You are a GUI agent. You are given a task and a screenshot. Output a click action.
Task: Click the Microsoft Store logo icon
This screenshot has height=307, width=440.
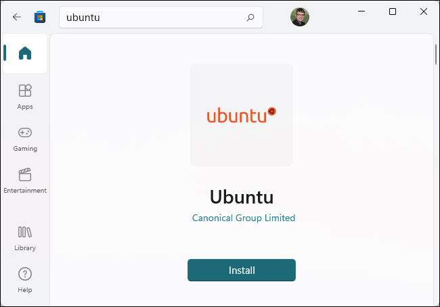coord(40,17)
